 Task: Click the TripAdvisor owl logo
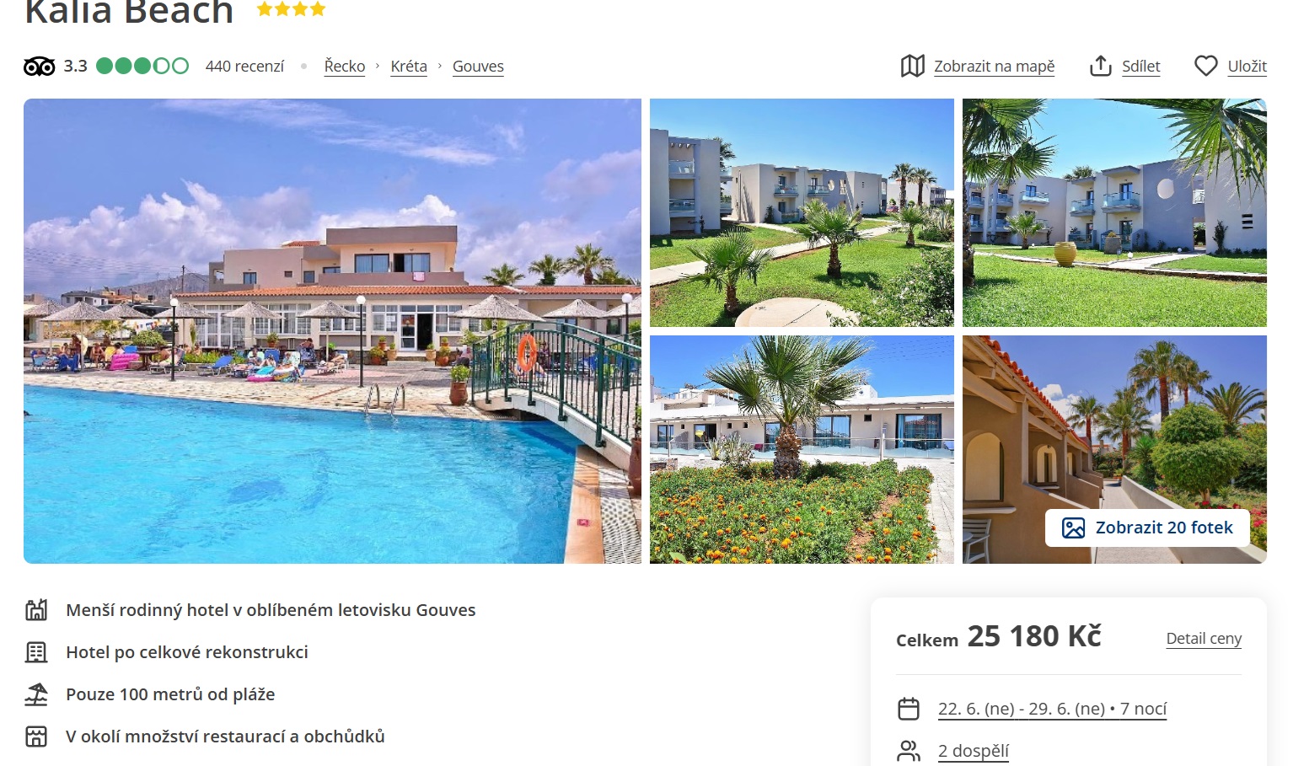[39, 67]
